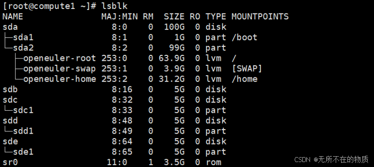Click the [SWAP] mountpoint

click(247, 68)
